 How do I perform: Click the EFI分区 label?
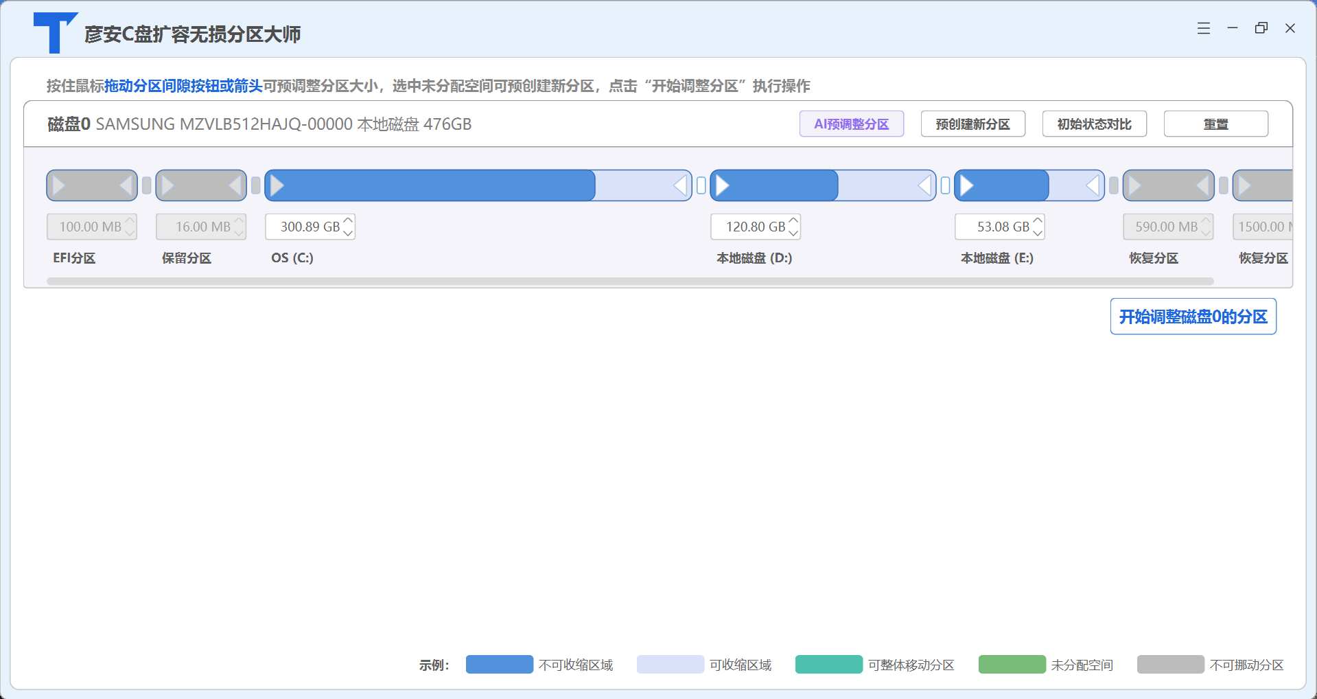tap(74, 258)
